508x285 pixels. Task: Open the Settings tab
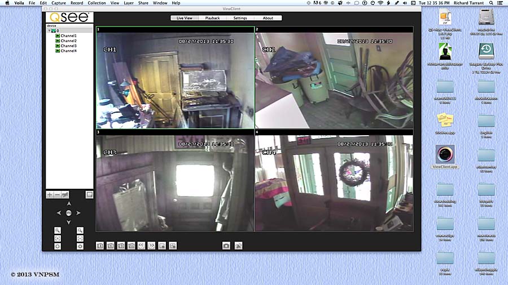coord(240,18)
